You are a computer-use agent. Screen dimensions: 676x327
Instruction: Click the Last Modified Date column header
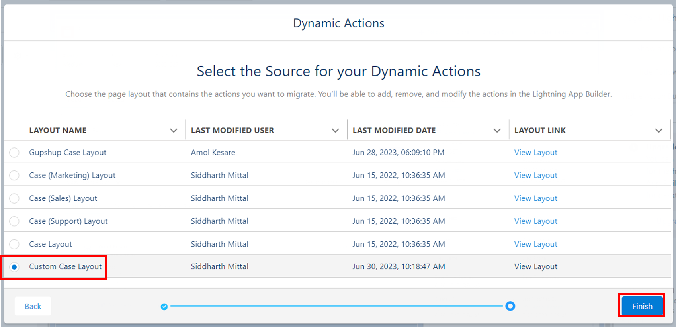tap(394, 131)
